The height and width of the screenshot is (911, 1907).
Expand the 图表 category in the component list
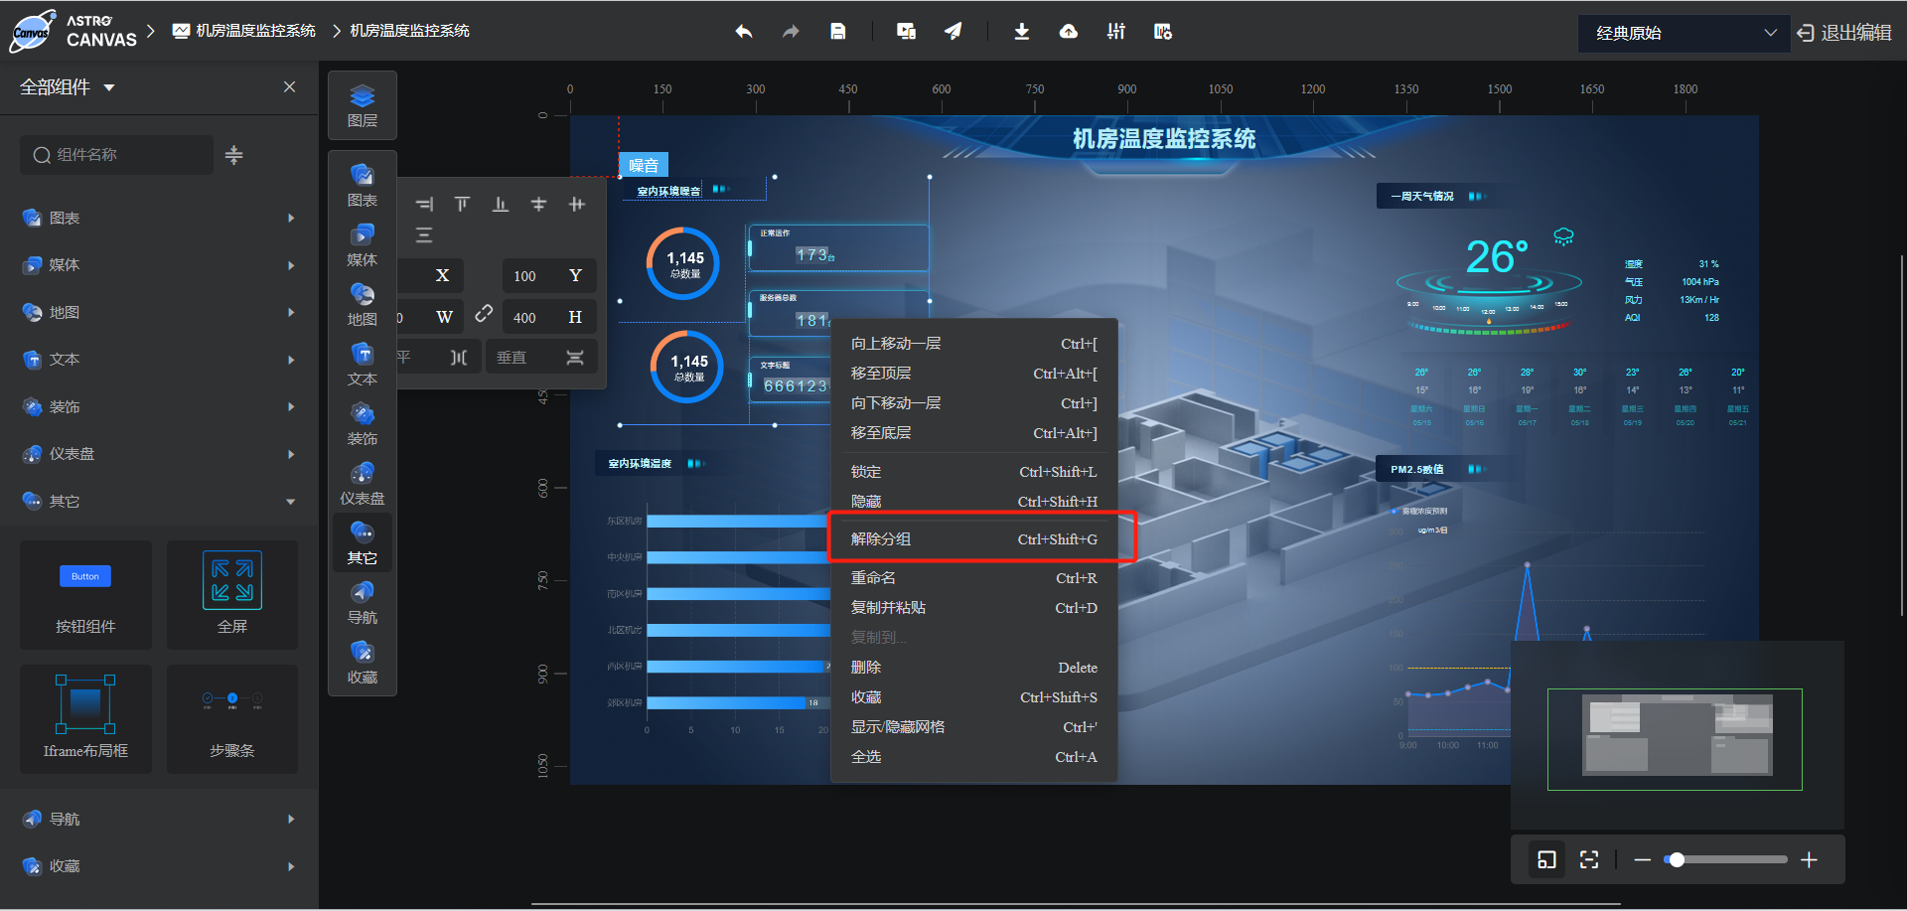click(x=159, y=218)
